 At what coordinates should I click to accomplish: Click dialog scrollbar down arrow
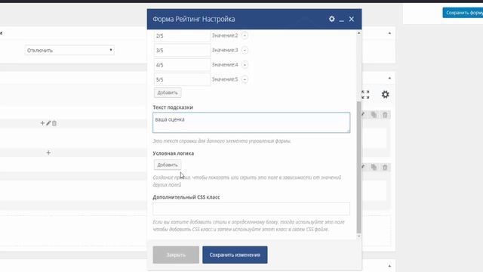pos(359,236)
